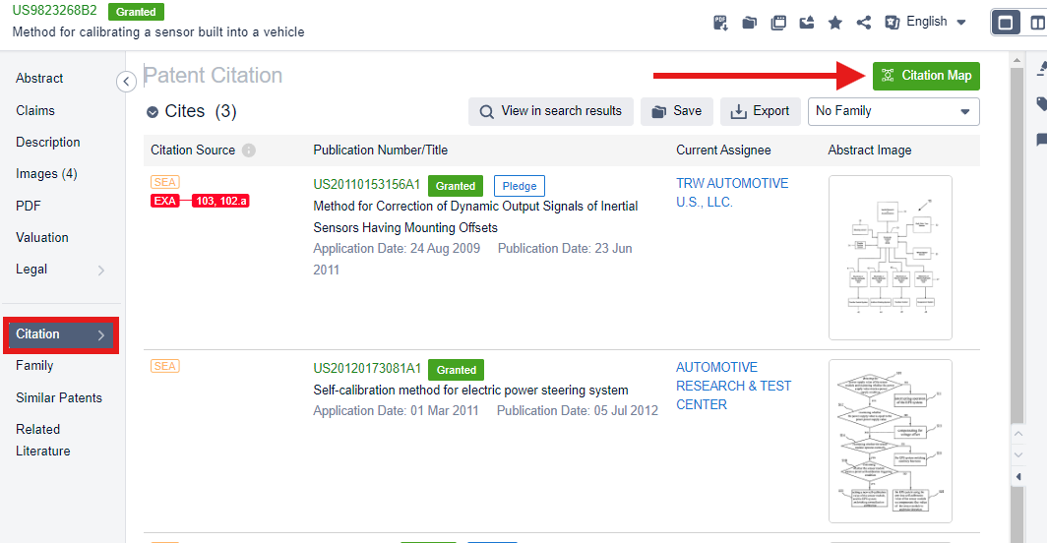Collapse the left sidebar with arrow button
This screenshot has height=543, width=1047.
pyautogui.click(x=126, y=82)
